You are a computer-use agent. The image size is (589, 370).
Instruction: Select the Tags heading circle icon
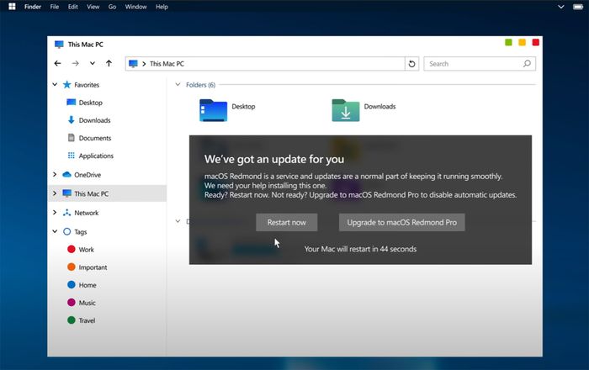tap(66, 231)
